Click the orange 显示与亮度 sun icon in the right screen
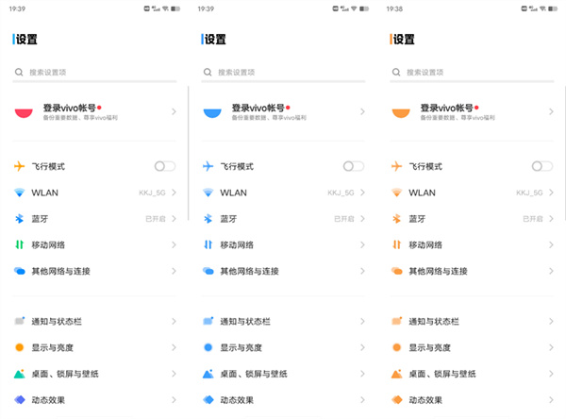The image size is (566, 419). tap(396, 347)
